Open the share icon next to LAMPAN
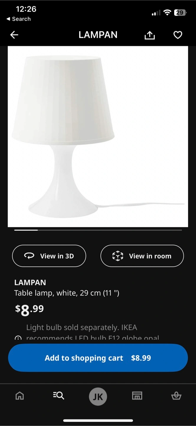Screen dimensions: 196x426 150,35
